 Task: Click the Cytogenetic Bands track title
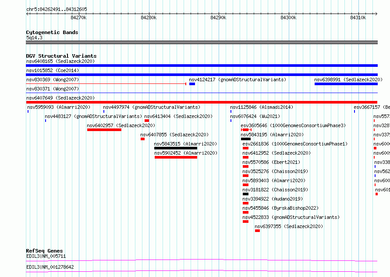[52, 32]
